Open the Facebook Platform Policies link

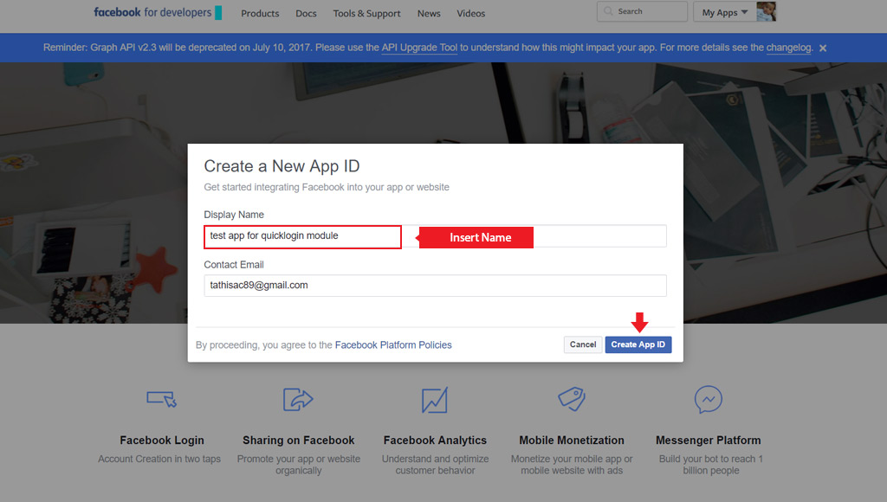click(x=393, y=344)
